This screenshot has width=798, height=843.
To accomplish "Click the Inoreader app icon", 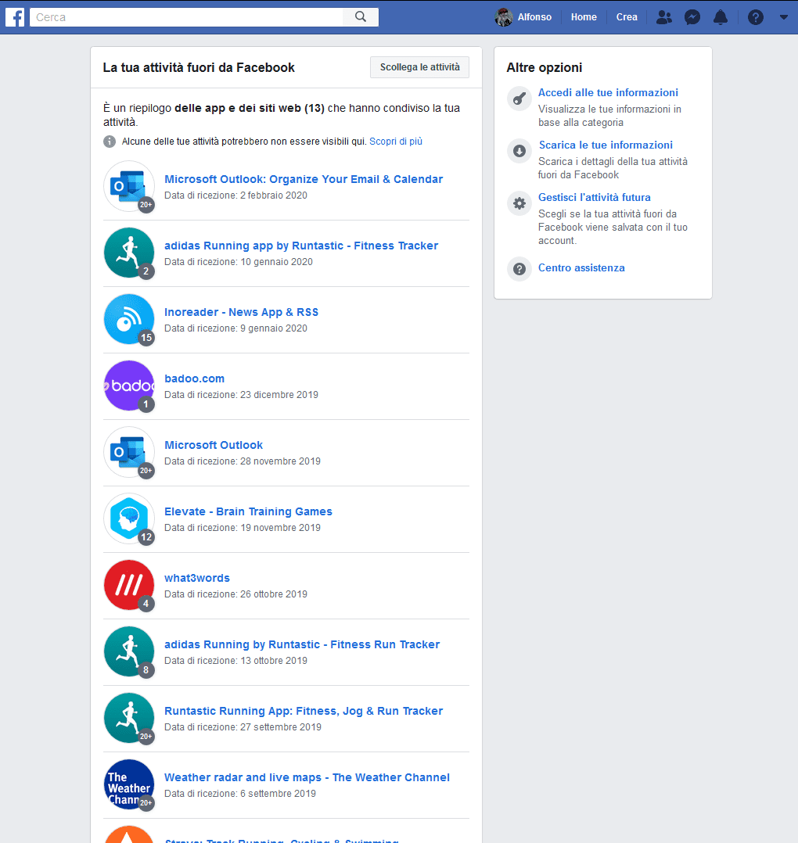I will click(129, 319).
